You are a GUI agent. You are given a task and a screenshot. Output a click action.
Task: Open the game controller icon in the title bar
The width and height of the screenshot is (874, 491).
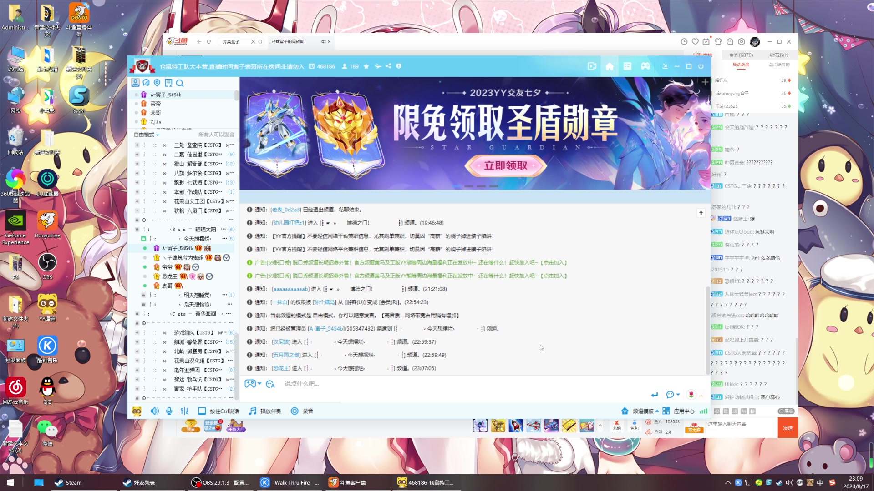click(x=646, y=66)
